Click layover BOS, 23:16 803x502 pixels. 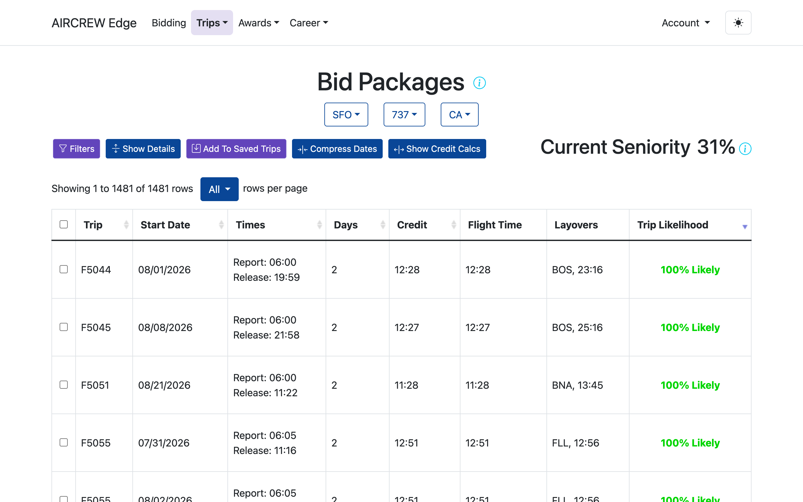point(577,270)
